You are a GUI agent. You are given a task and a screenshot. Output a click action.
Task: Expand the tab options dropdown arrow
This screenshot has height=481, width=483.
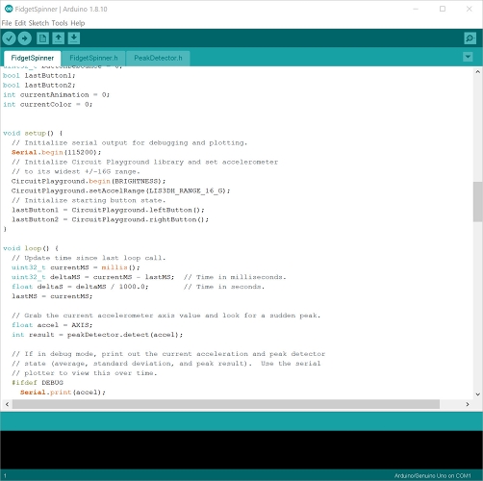click(468, 57)
